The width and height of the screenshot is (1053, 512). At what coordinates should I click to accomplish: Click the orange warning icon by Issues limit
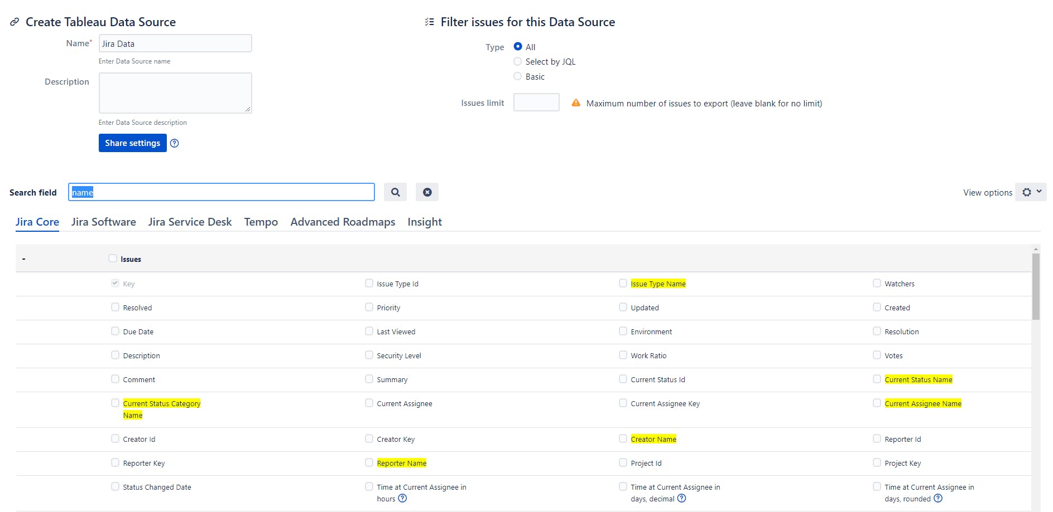pos(576,103)
